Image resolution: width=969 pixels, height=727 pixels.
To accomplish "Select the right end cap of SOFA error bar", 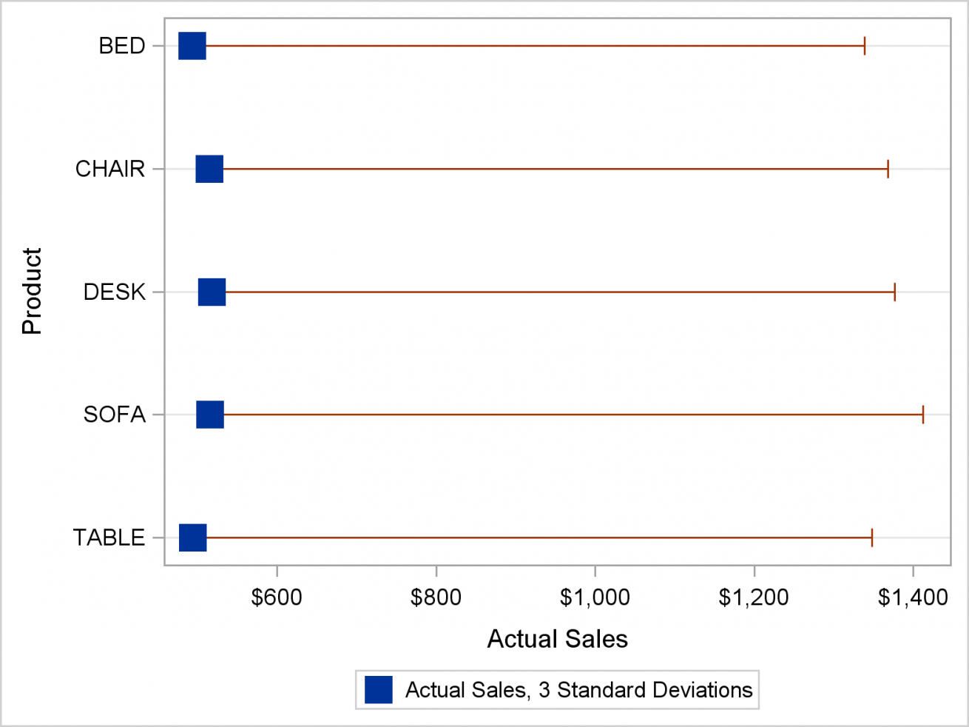I will click(923, 415).
